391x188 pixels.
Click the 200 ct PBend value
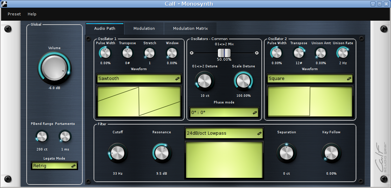[x=42, y=149]
